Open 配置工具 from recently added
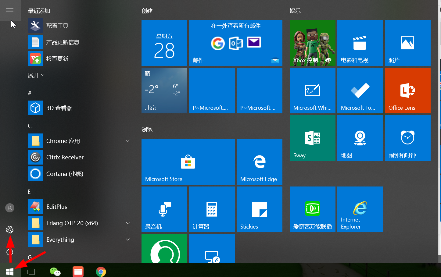Image resolution: width=441 pixels, height=277 pixels. [80, 26]
